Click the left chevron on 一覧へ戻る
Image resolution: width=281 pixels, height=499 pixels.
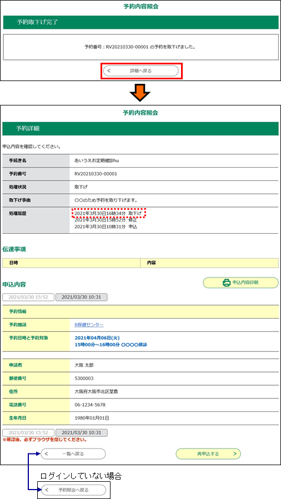point(47,454)
